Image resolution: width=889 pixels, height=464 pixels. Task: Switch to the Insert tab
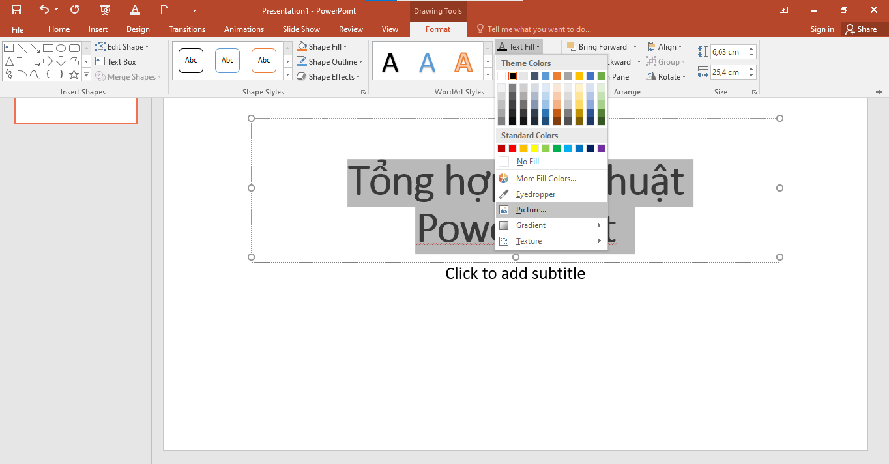pyautogui.click(x=98, y=29)
